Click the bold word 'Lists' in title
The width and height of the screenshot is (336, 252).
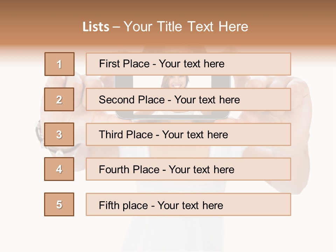tap(96, 27)
